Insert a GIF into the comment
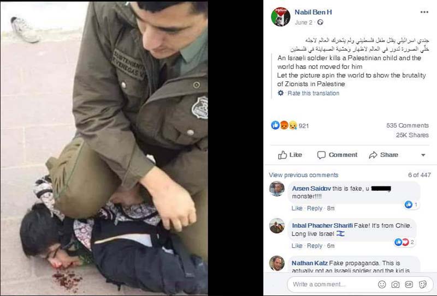 click(409, 284)
